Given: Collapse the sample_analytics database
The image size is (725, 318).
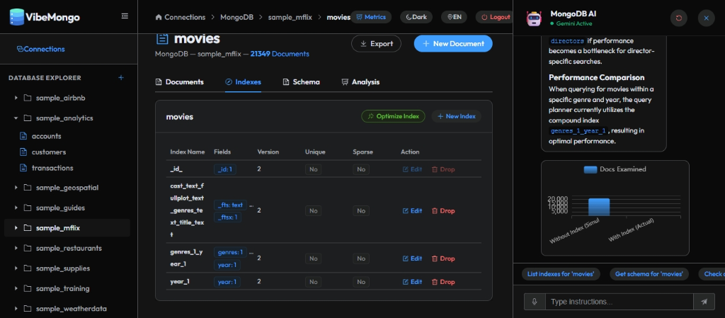Looking at the screenshot, I should pos(16,118).
